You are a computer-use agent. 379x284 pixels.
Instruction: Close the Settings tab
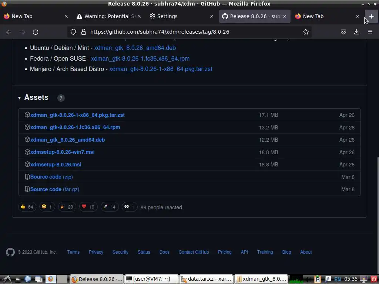212,16
